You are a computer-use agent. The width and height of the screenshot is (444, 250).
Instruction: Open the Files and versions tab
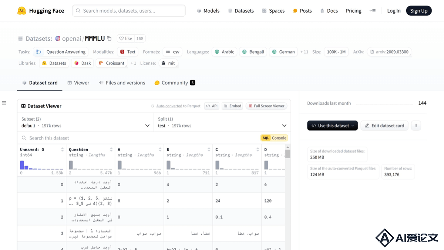[122, 83]
